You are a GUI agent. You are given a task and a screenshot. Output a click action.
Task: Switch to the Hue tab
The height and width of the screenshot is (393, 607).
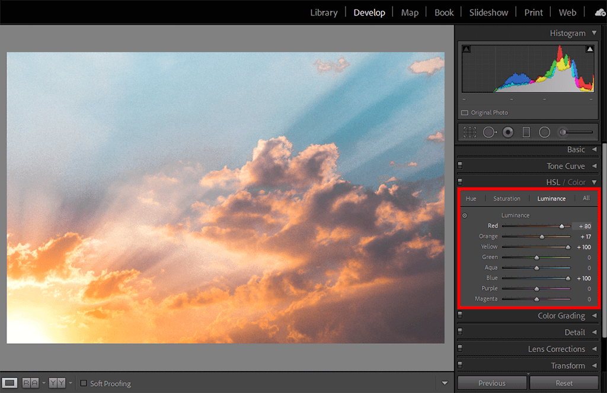[471, 199]
